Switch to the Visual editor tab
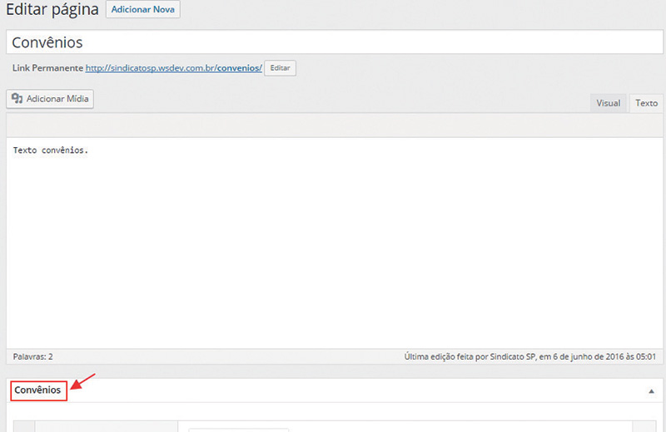This screenshot has width=666, height=432. (608, 103)
